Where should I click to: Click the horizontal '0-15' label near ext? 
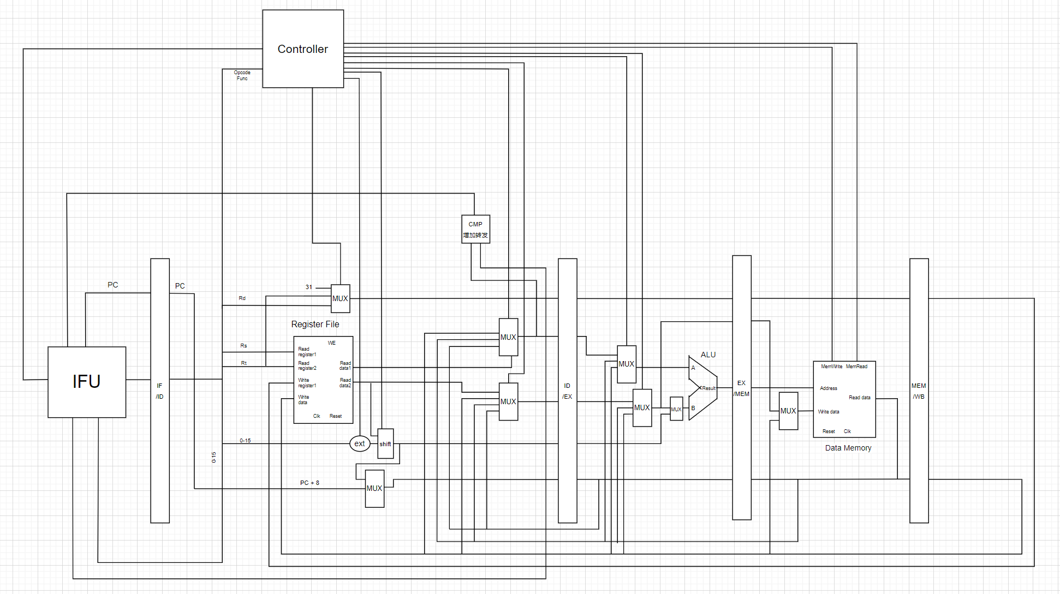[x=245, y=440]
